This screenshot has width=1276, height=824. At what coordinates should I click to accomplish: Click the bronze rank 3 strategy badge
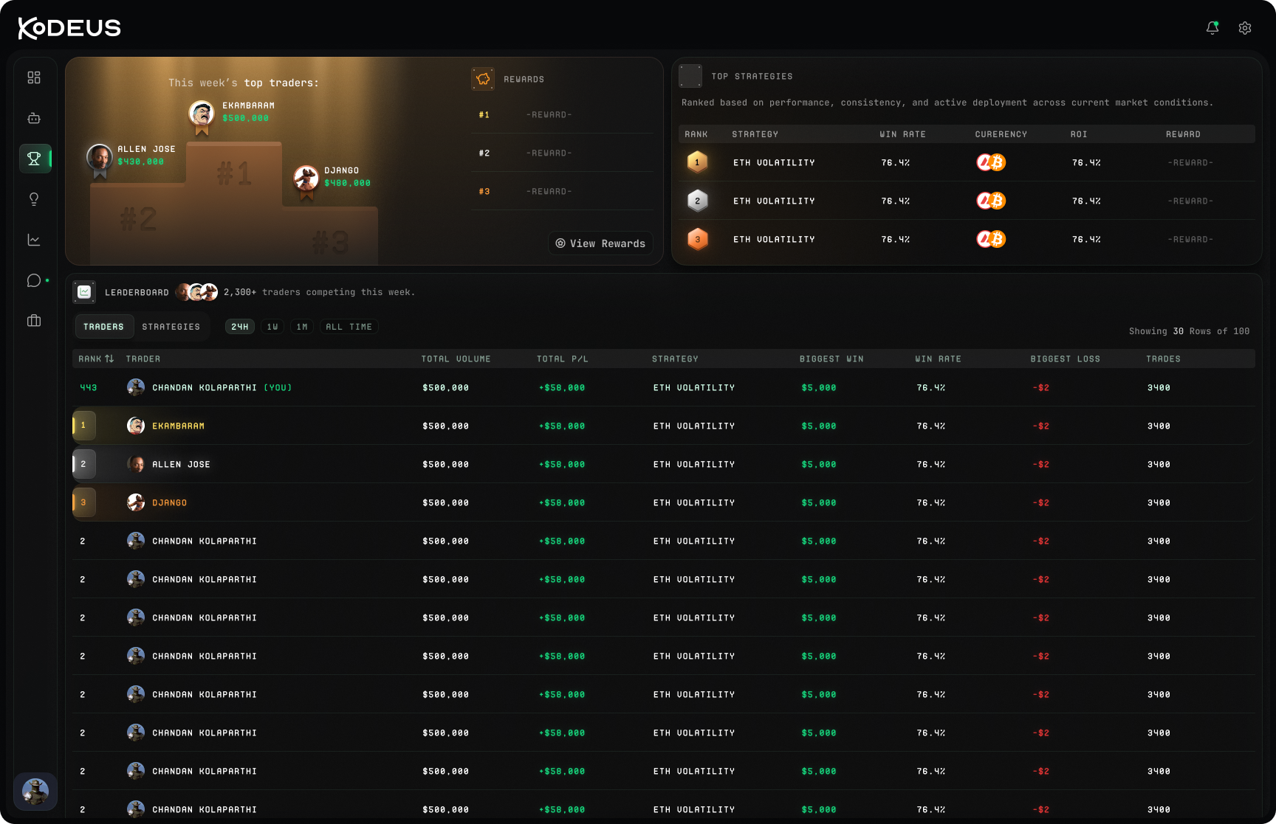point(697,239)
